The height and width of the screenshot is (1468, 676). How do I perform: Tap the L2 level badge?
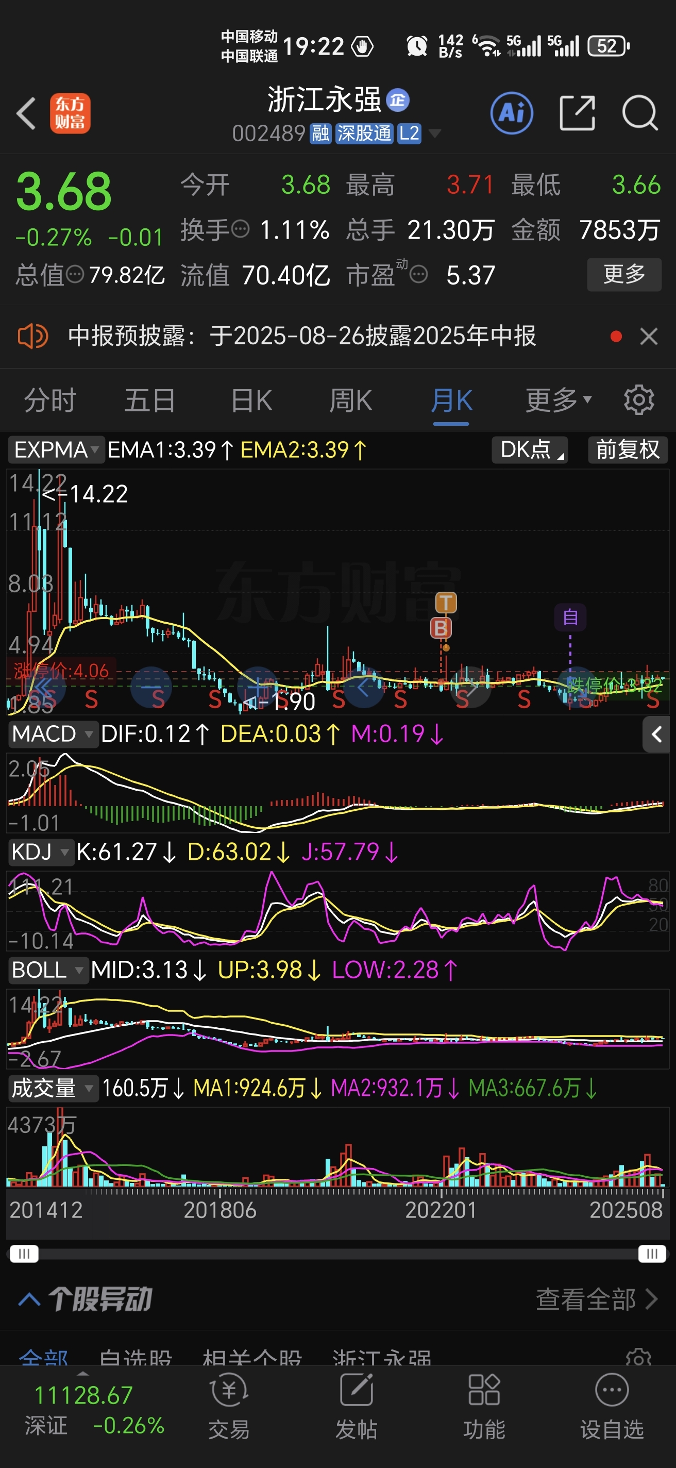click(x=409, y=134)
